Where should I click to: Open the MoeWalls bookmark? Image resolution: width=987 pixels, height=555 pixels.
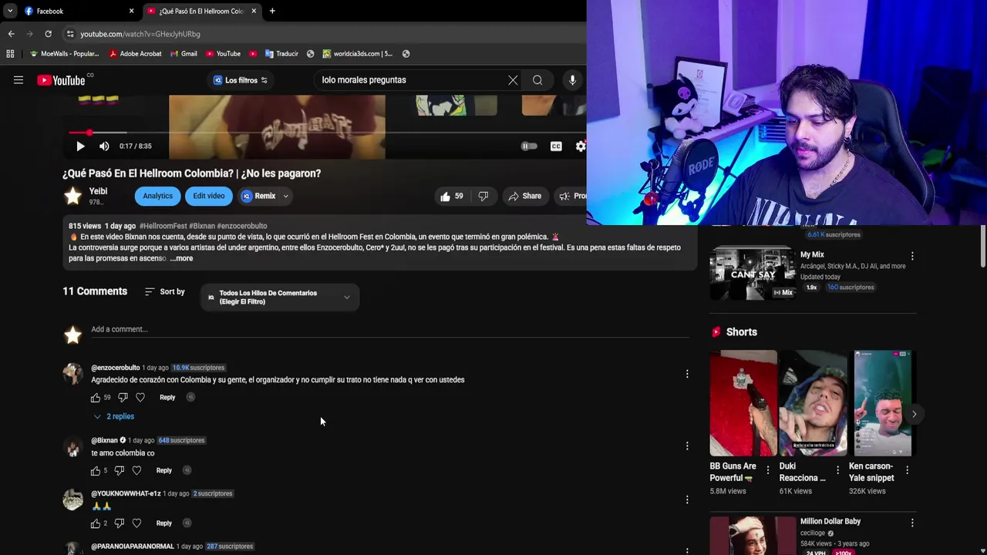[64, 54]
